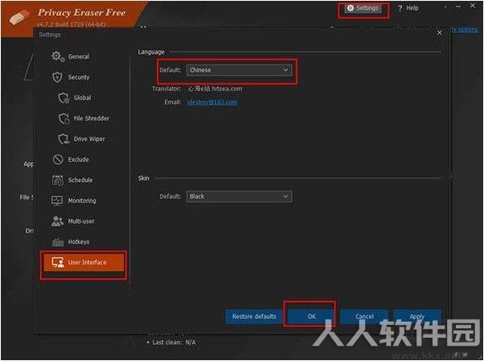Click the Settings button in main window title bar
This screenshot has width=484, height=361.
coord(363,8)
